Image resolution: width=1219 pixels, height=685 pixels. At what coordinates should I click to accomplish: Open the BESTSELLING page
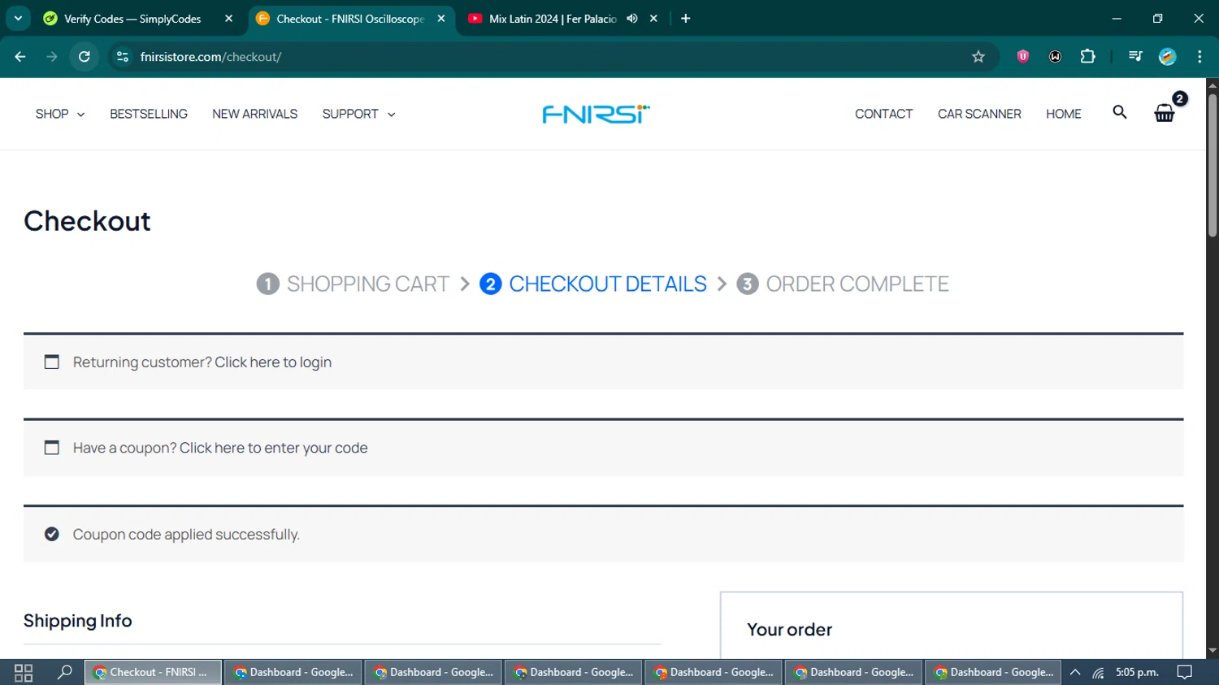coord(149,114)
